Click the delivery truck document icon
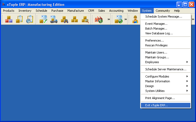Image resolution: width=196 pixels, height=122 pixels. pyautogui.click(x=54, y=19)
